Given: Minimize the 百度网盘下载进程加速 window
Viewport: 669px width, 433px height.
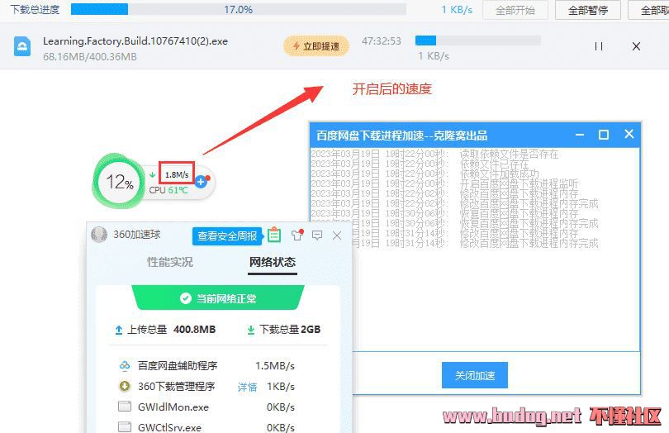Looking at the screenshot, I should point(580,135).
